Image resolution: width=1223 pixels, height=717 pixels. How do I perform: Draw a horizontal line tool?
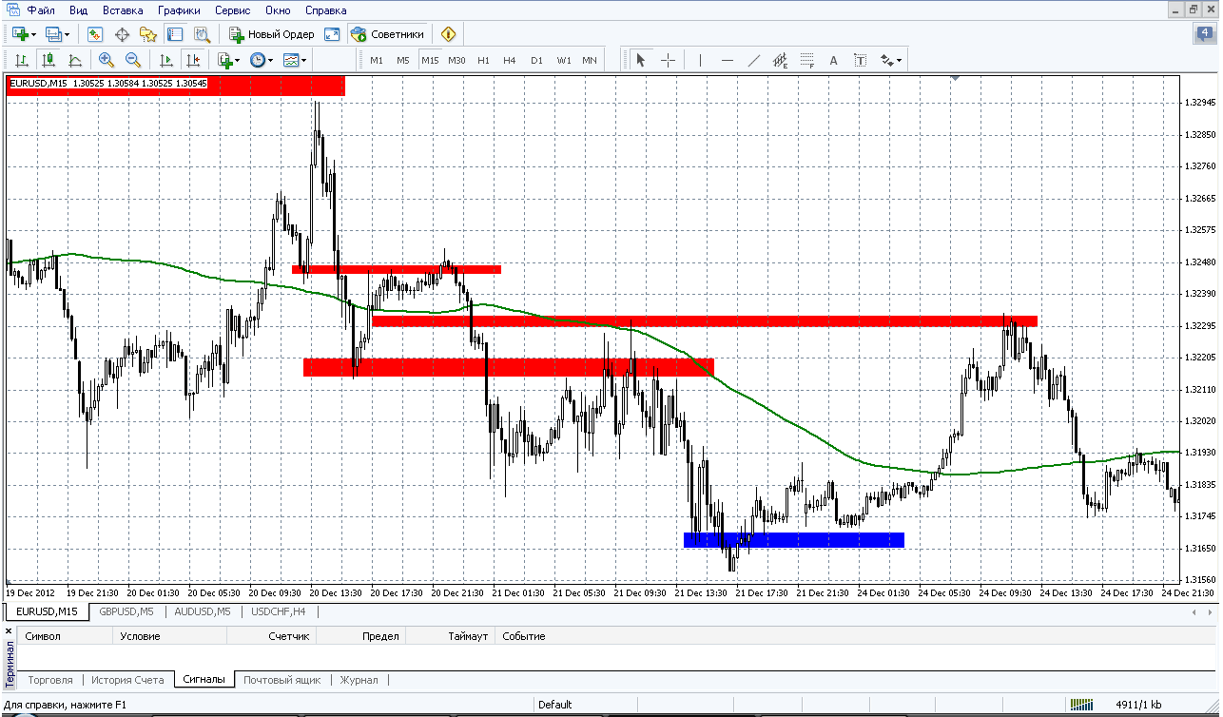pyautogui.click(x=728, y=60)
